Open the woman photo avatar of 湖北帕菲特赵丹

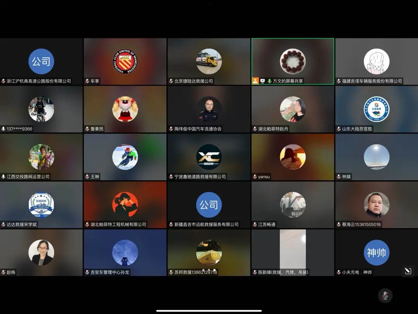(293, 109)
